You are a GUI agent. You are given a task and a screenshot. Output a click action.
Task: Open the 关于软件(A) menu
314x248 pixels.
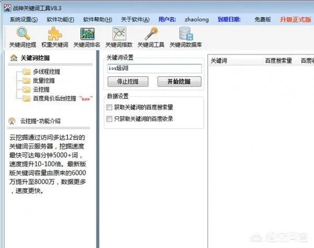pyautogui.click(x=136, y=19)
